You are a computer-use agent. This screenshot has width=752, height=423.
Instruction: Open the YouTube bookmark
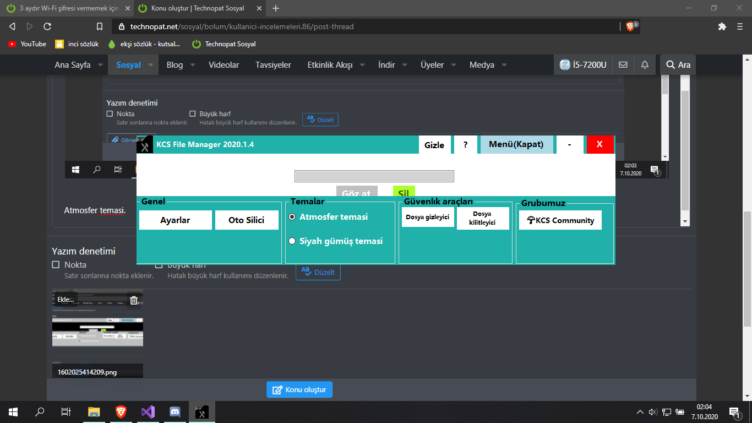click(28, 44)
